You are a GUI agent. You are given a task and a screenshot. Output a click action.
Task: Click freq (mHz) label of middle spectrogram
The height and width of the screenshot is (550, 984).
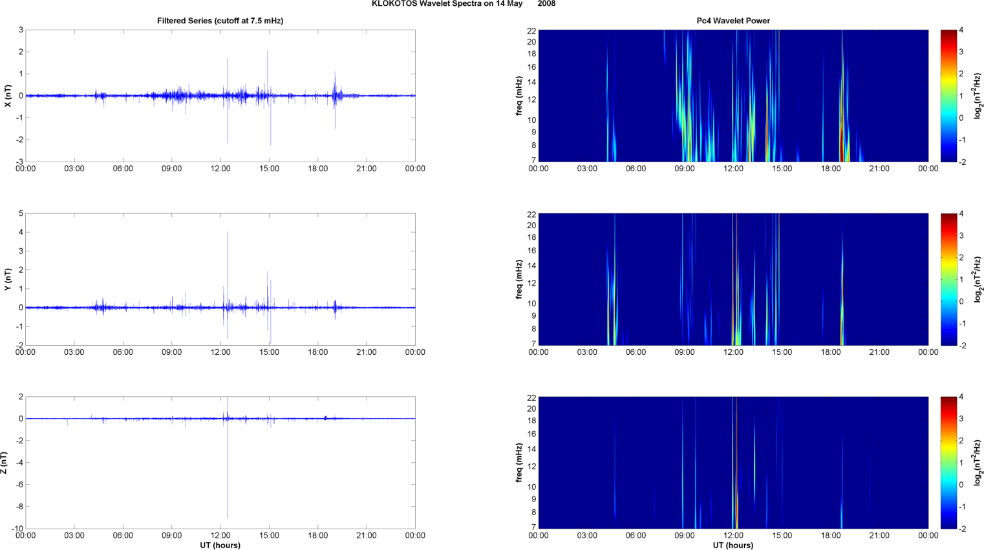[x=519, y=279]
